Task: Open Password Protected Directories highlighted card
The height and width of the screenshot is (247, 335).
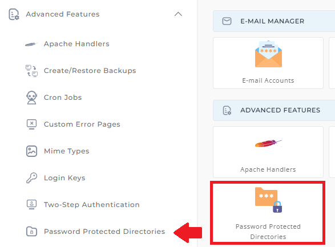Action: [268, 213]
